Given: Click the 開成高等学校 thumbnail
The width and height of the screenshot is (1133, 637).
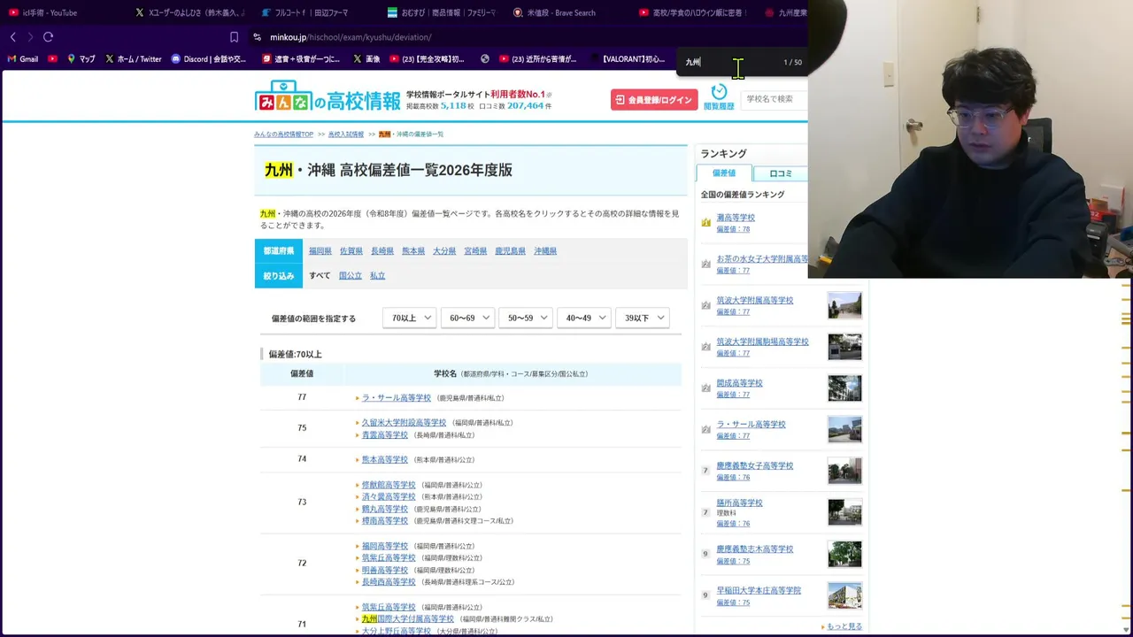Looking at the screenshot, I should click(844, 388).
